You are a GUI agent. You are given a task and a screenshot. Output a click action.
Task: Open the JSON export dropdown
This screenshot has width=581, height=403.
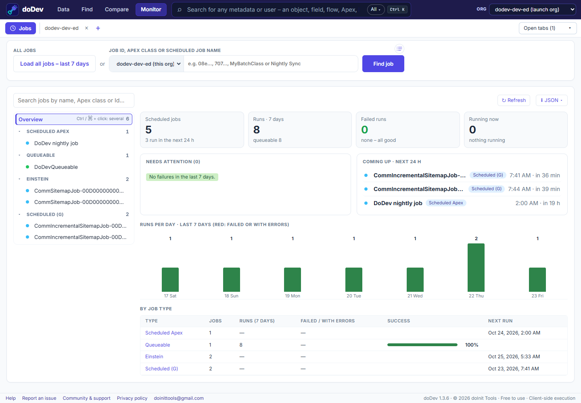552,100
